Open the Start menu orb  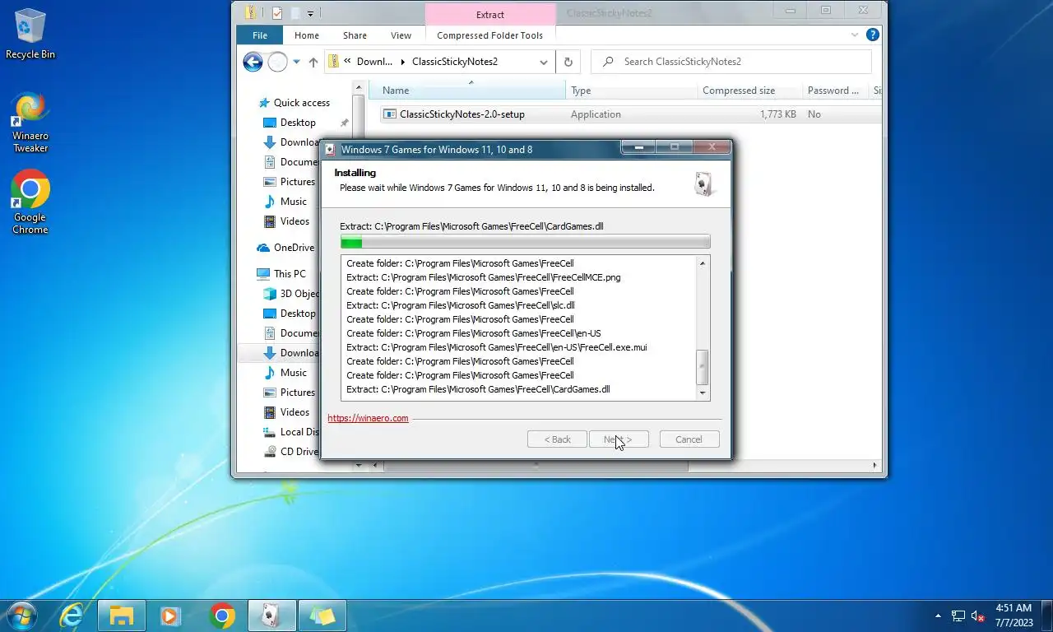[21, 616]
